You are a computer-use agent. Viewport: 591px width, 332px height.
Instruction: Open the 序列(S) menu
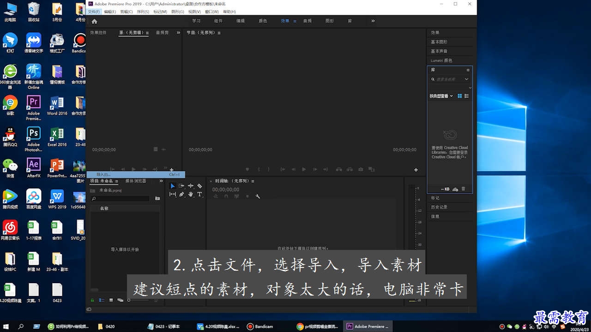[143, 12]
